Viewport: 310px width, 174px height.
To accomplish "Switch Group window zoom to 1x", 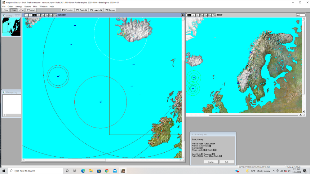I will pyautogui.click(x=26, y=15).
